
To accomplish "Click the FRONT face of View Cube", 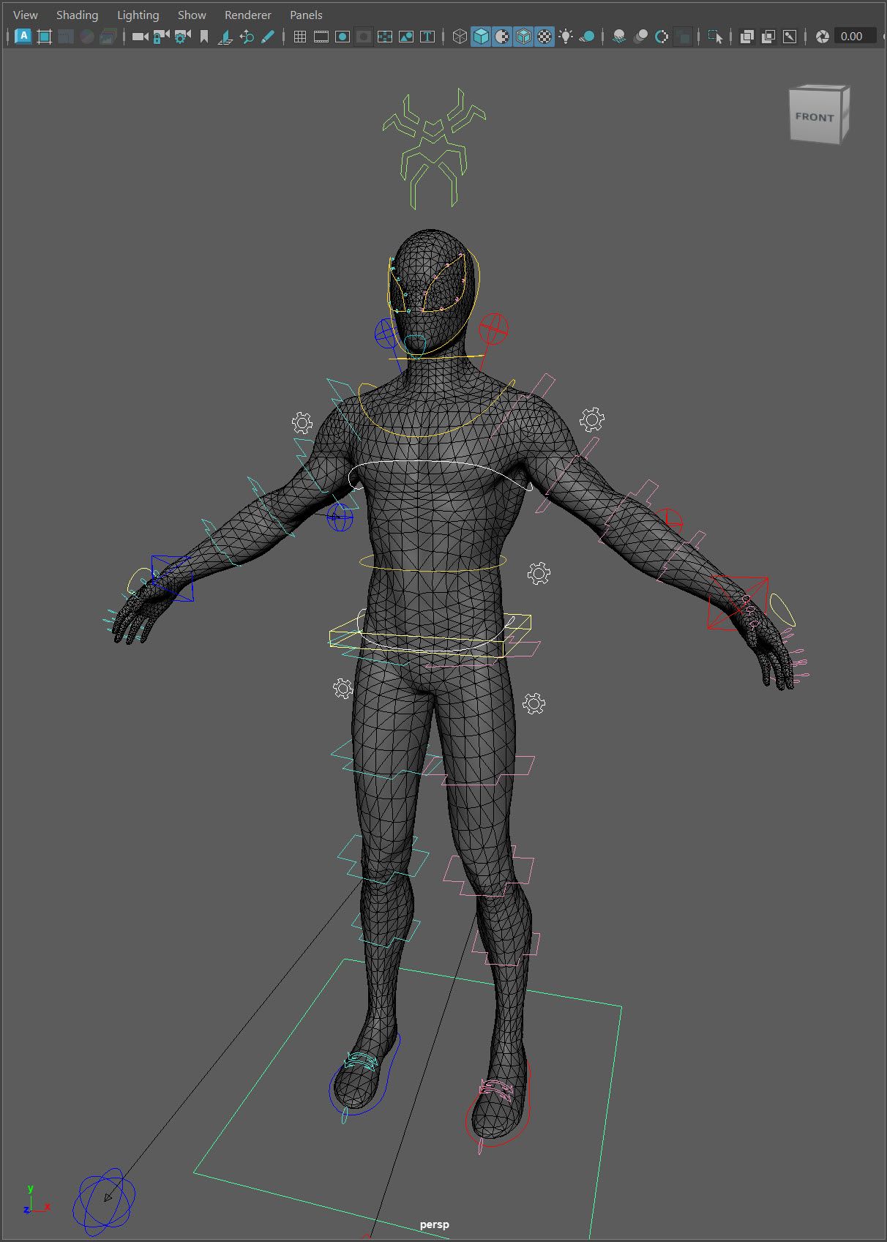I will click(x=814, y=117).
